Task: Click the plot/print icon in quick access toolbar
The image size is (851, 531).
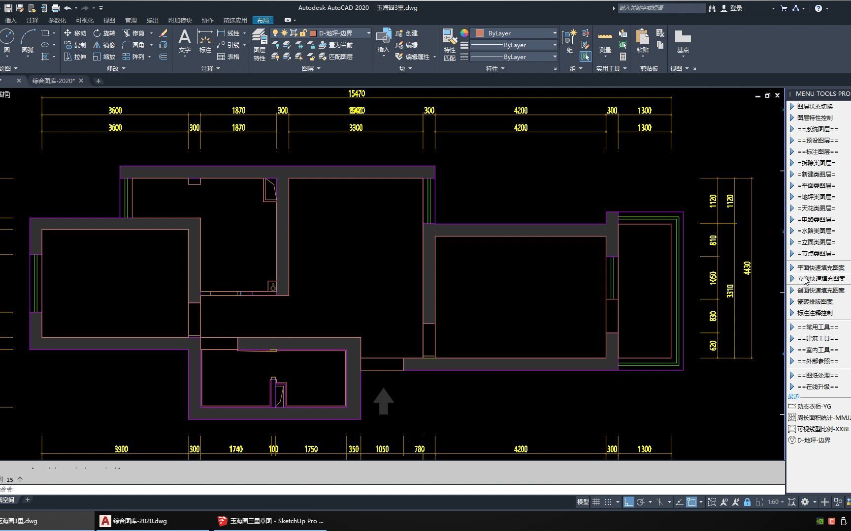Action: pyautogui.click(x=55, y=8)
